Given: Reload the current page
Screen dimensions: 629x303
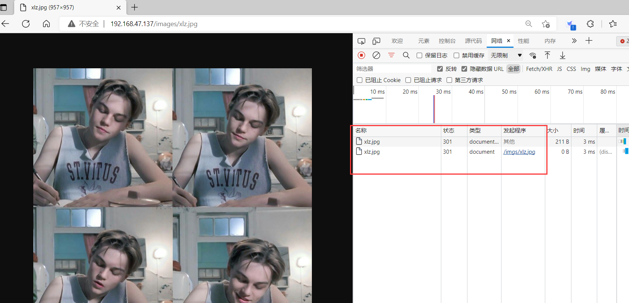Looking at the screenshot, I should [26, 24].
